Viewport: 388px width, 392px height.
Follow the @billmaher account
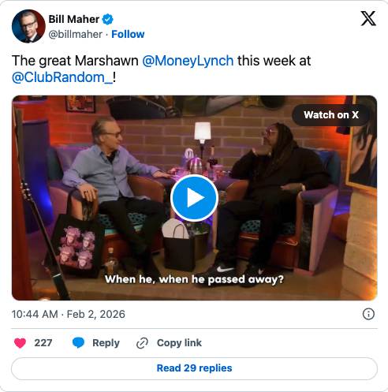(x=128, y=34)
